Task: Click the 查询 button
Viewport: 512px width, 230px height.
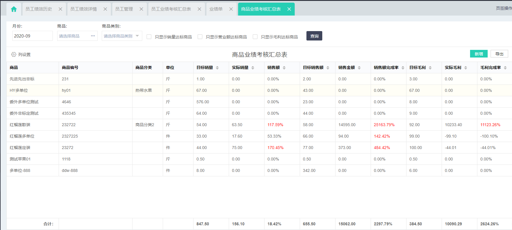Action: coord(314,36)
